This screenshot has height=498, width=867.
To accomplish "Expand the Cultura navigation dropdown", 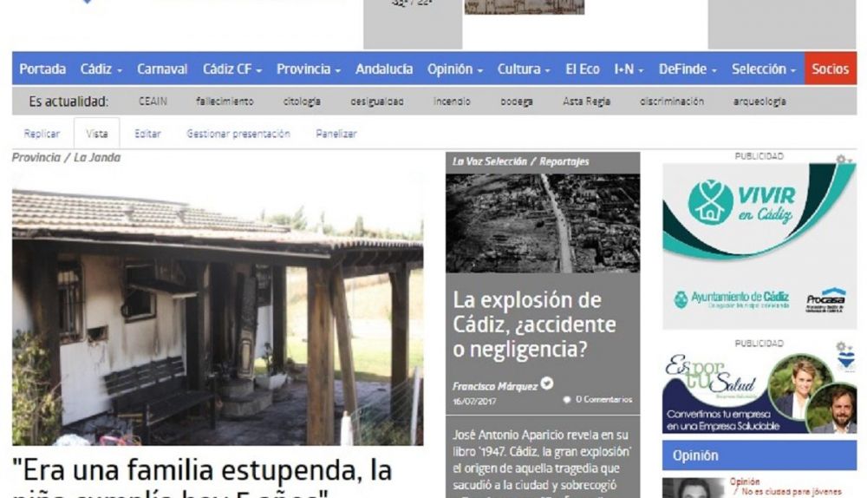I will (x=524, y=69).
